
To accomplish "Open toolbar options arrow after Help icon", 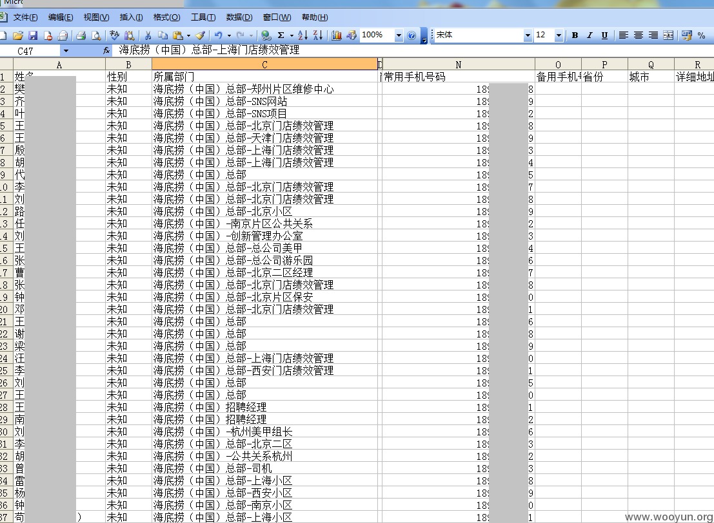I will [x=424, y=36].
